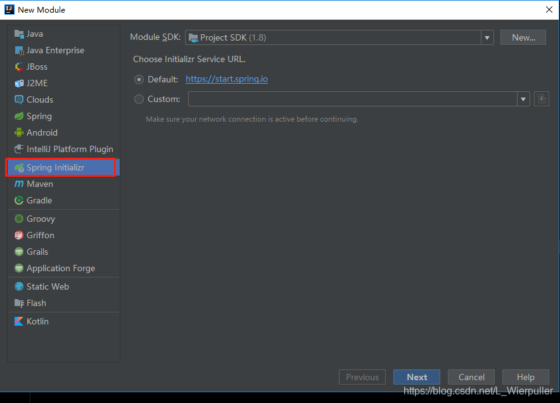Select the Custom service URL radio

(x=139, y=99)
